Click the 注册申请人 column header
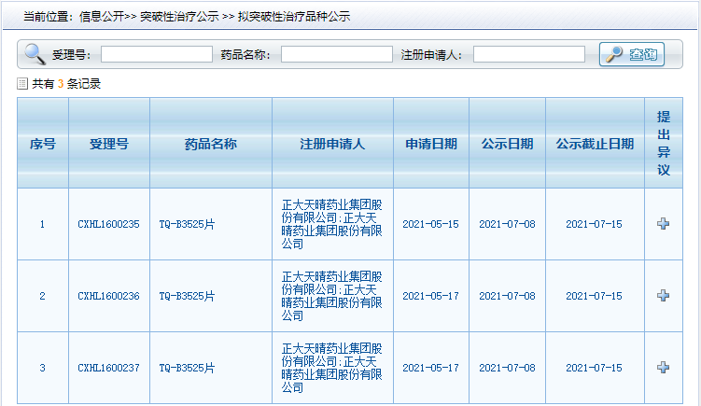701x406 pixels. tap(332, 144)
